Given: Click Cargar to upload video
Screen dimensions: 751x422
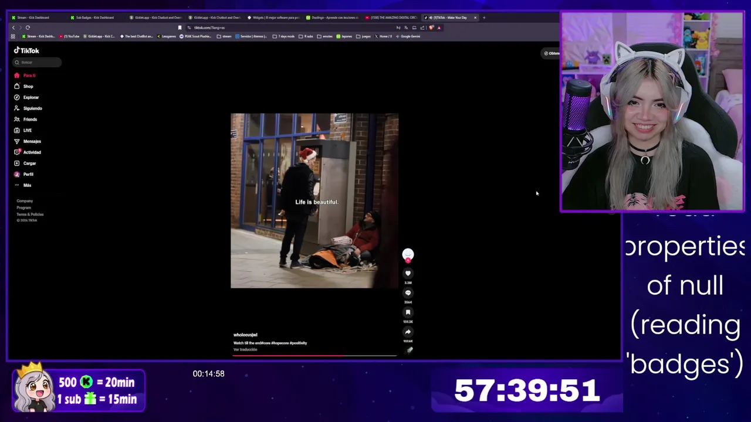Looking at the screenshot, I should click(x=25, y=163).
